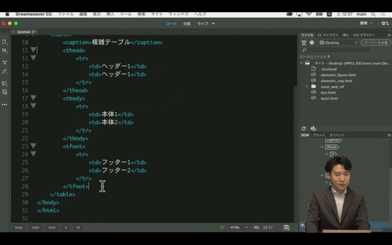Click the third left toolbar icon below file management
The image size is (392, 245).
[x=4, y=62]
